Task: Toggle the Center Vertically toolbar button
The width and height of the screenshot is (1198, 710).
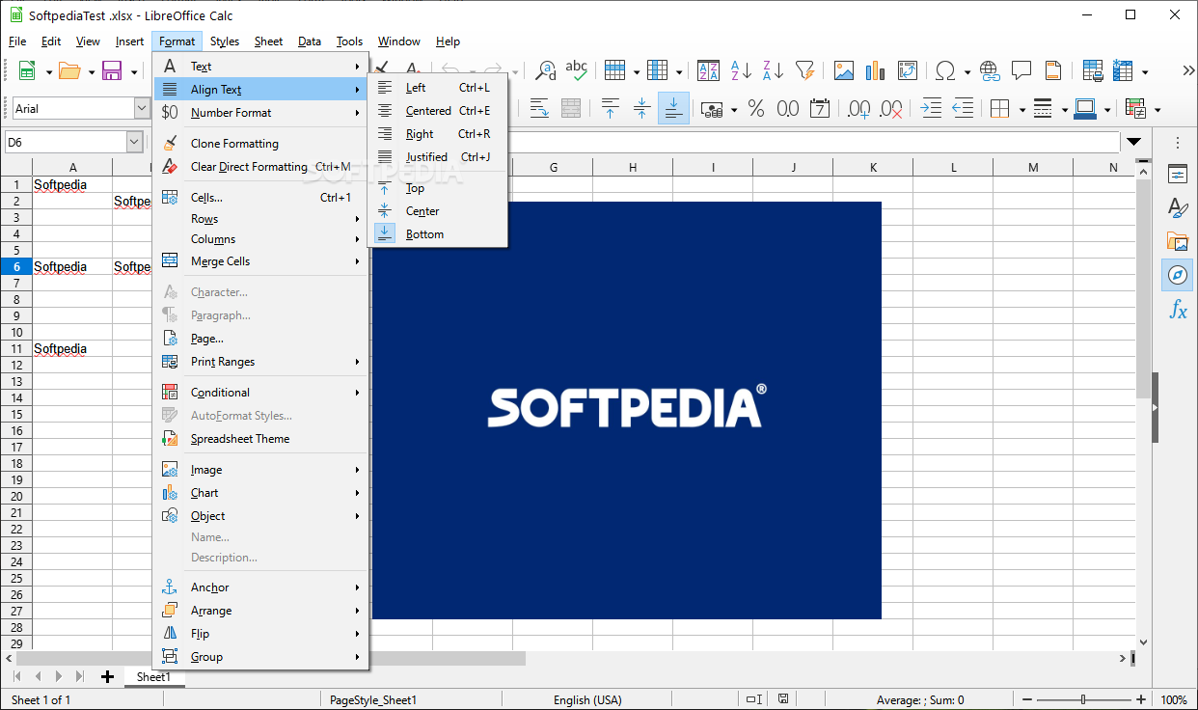Action: point(641,109)
